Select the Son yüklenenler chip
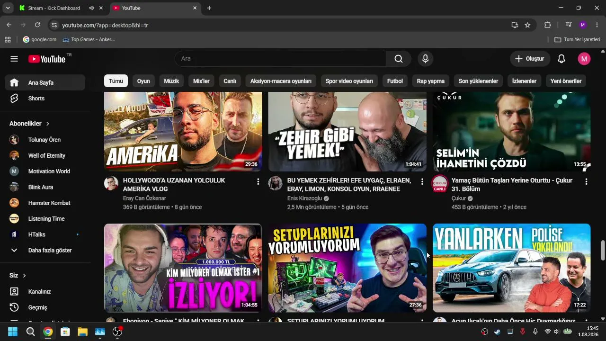Image resolution: width=606 pixels, height=341 pixels. click(478, 81)
